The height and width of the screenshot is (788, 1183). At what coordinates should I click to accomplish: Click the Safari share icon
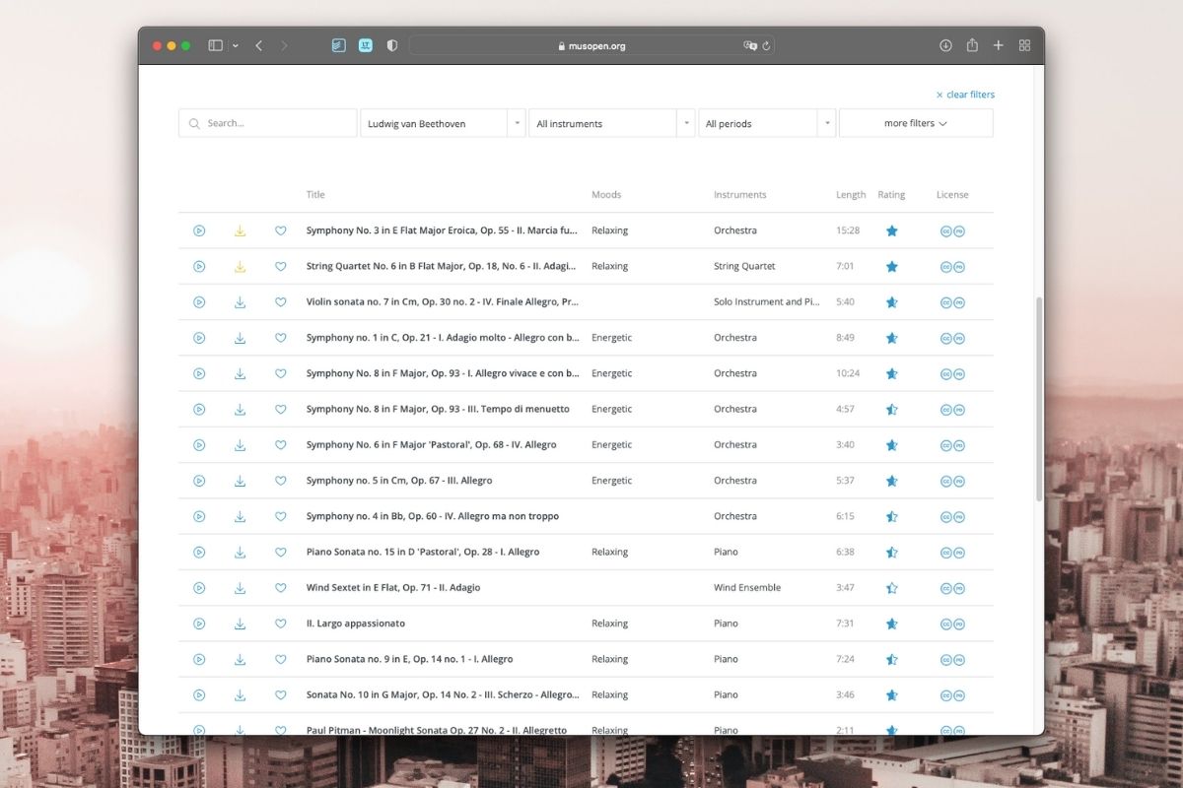click(x=972, y=45)
